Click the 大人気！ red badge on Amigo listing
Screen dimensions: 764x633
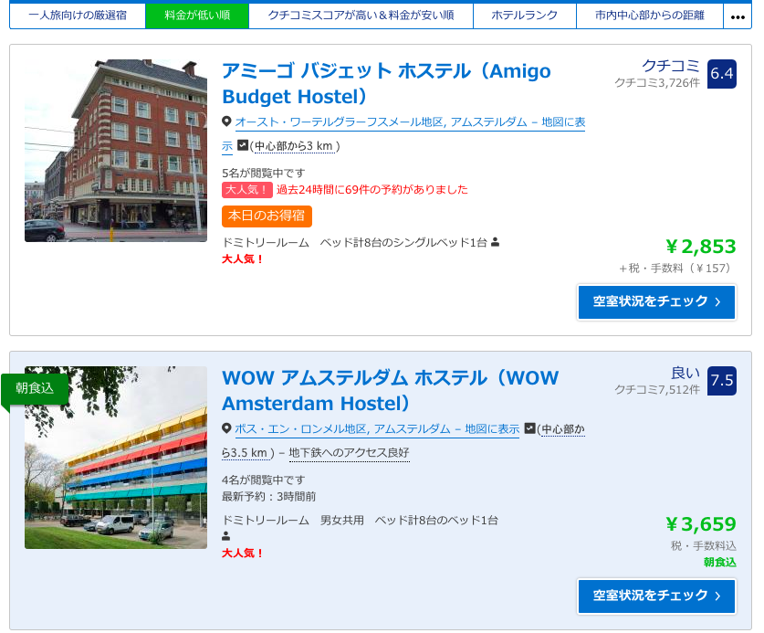point(247,190)
